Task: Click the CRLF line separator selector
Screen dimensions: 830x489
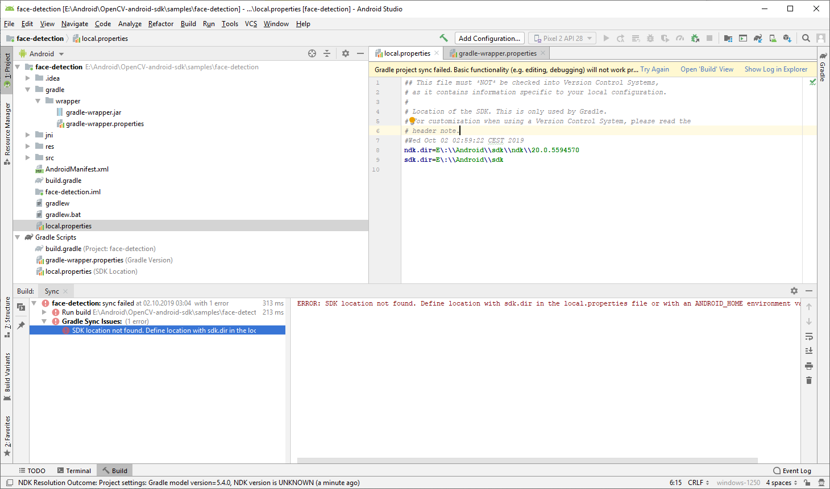Action: pyautogui.click(x=699, y=483)
